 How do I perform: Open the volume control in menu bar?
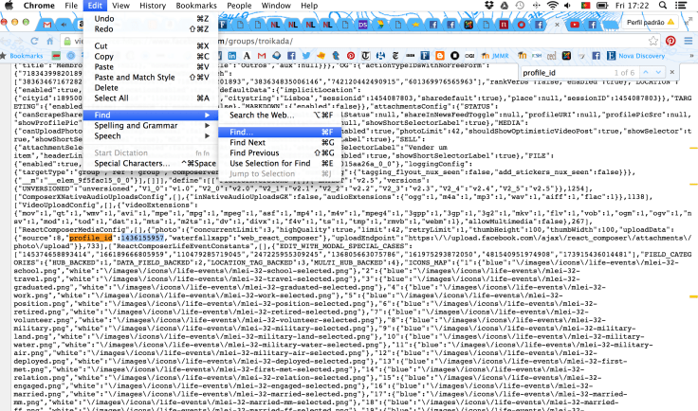[567, 6]
